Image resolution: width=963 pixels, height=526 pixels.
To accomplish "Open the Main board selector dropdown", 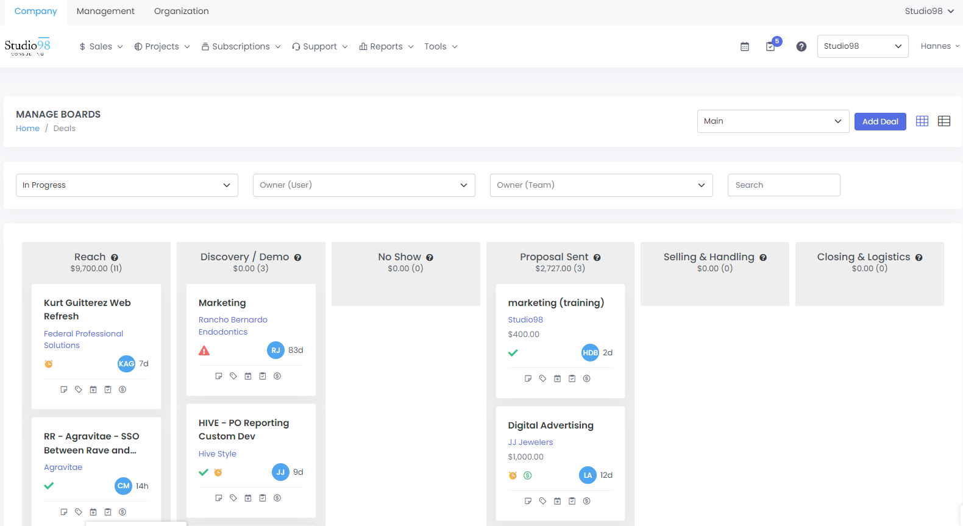I will [x=772, y=121].
